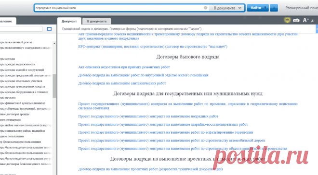Select the 'найма жилого помещения (квартиры)' item
The image size is (318, 175).
(26, 125)
